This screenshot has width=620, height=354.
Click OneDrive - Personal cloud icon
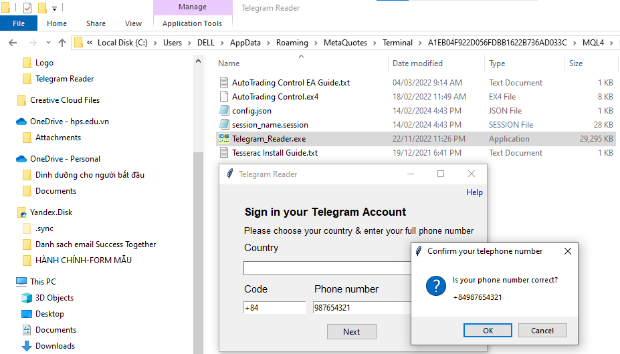pyautogui.click(x=21, y=159)
